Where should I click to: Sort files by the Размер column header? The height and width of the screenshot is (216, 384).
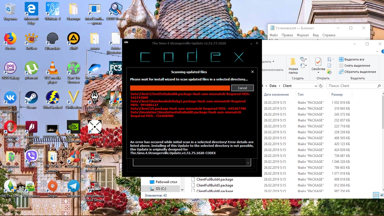[337, 94]
